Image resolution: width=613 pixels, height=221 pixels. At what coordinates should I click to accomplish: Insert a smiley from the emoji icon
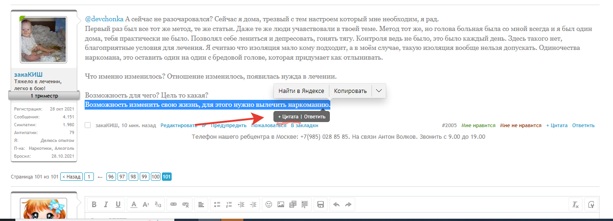pyautogui.click(x=268, y=204)
